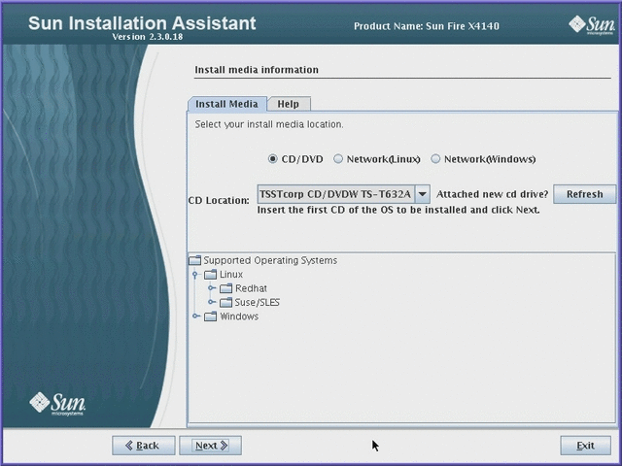This screenshot has width=622, height=466.
Task: Collapse the Linux tree node
Action: pyautogui.click(x=194, y=274)
